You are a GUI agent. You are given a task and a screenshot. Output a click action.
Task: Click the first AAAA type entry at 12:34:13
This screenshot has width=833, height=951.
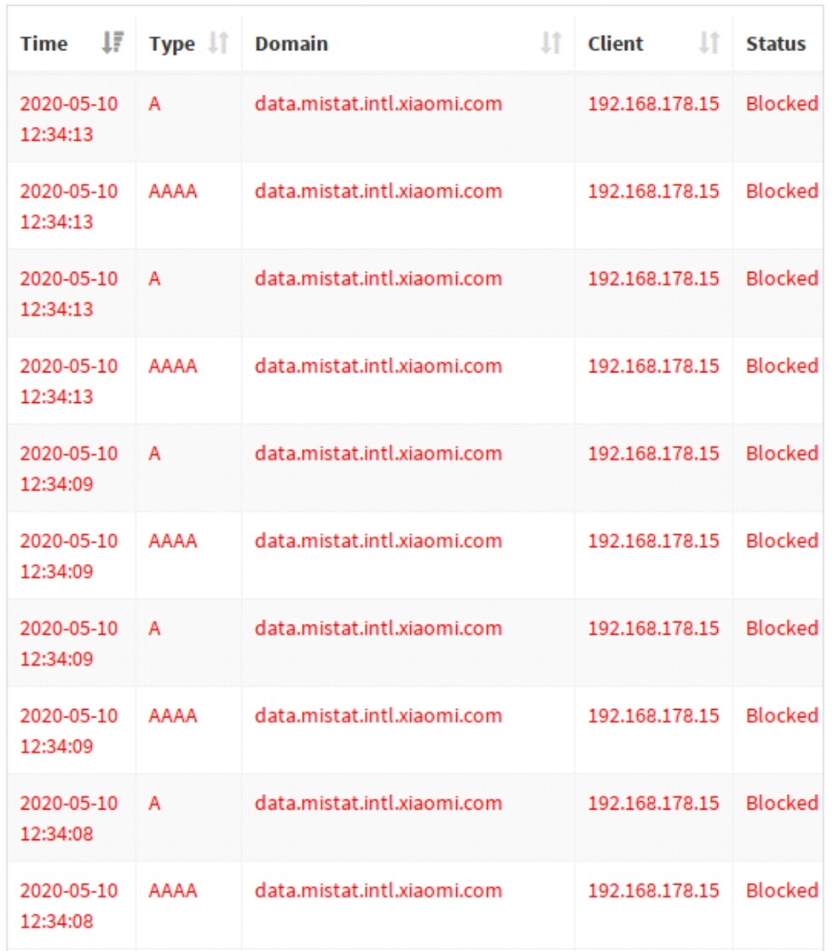point(173,191)
